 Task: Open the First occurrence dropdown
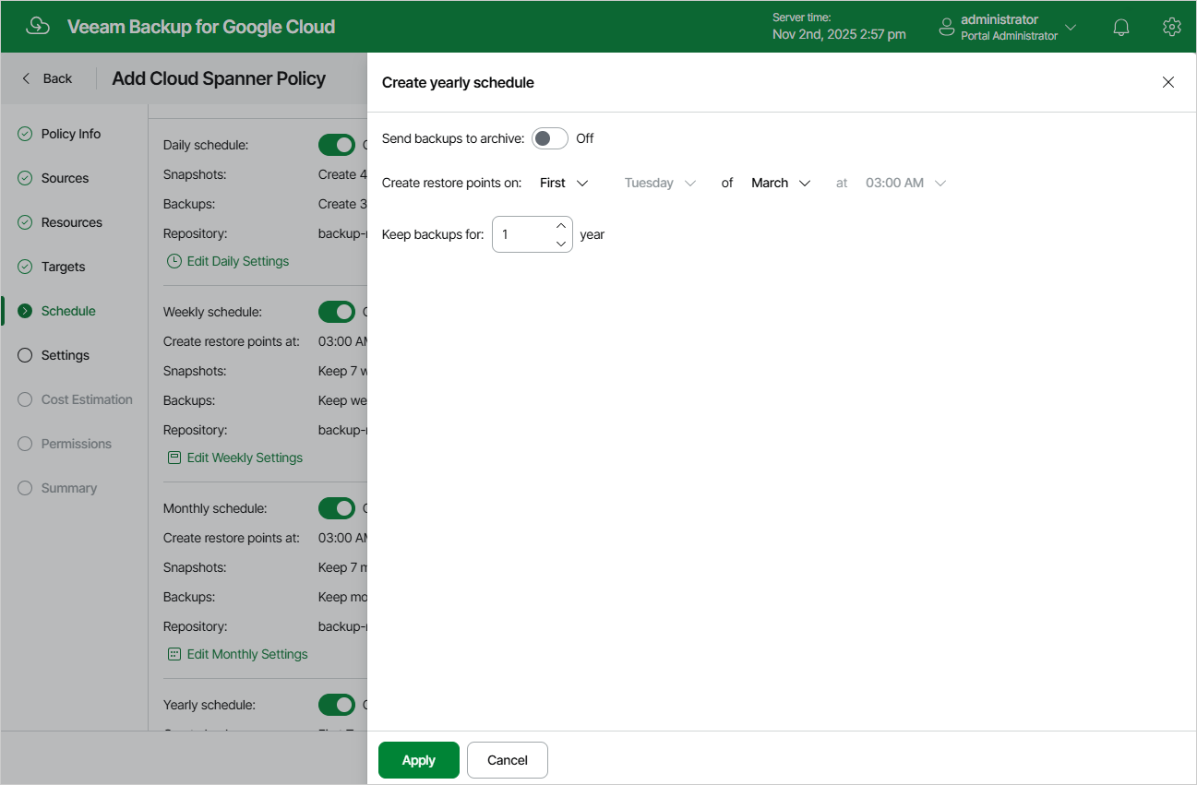(x=564, y=183)
